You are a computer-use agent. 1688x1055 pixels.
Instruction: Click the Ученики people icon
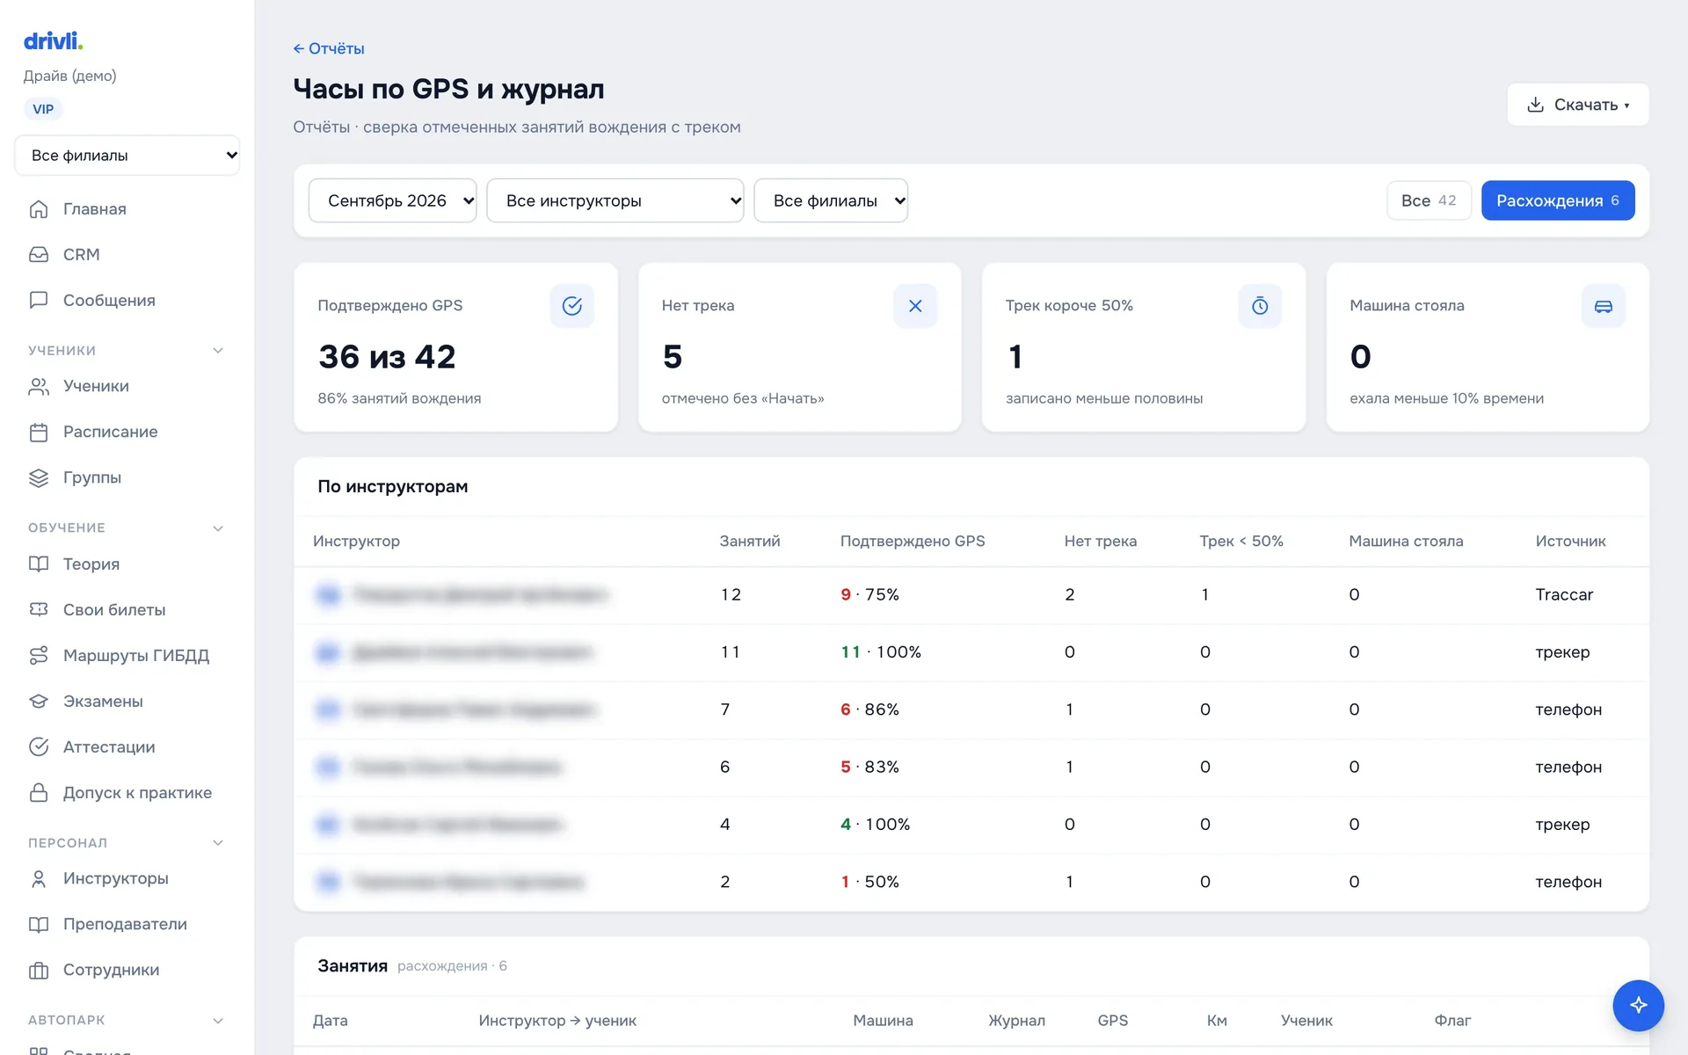[x=39, y=387]
